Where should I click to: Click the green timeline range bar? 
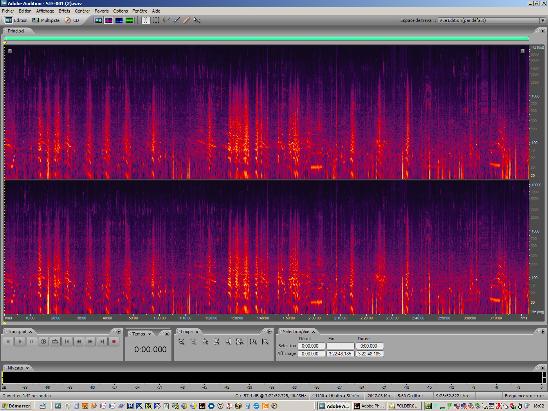(266, 38)
